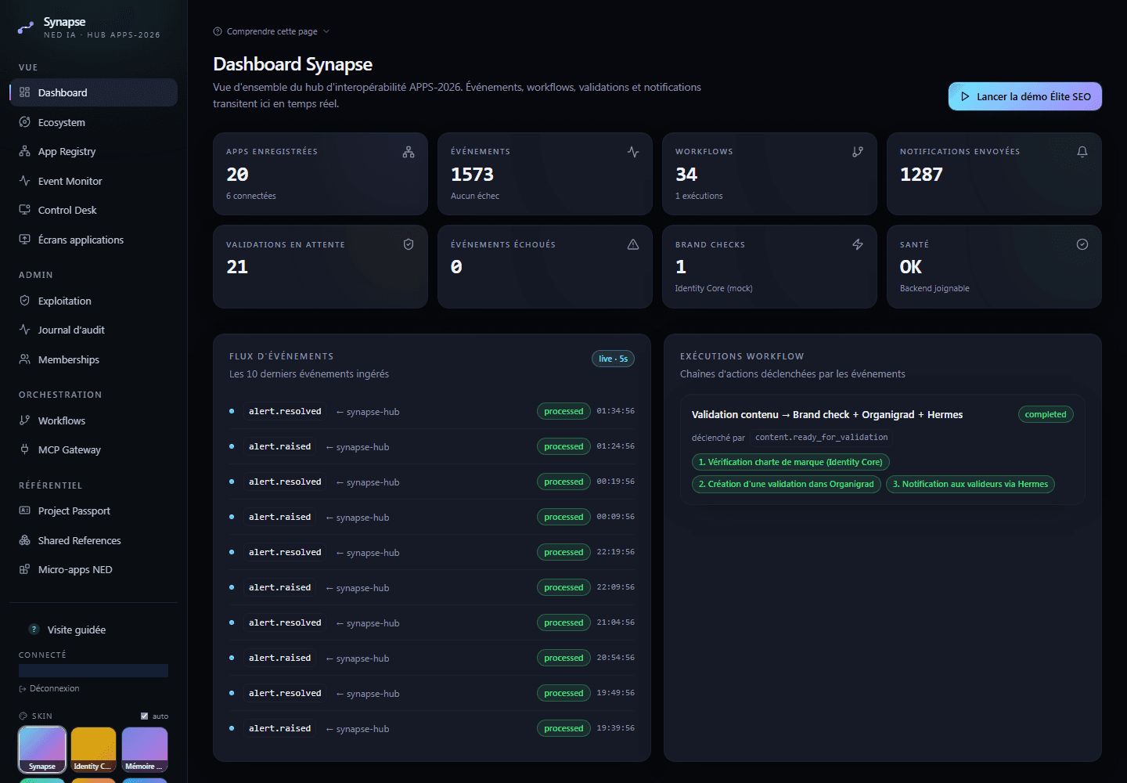Select the Mémoire skin swatch
Image resolution: width=1127 pixels, height=783 pixels.
[x=145, y=749]
